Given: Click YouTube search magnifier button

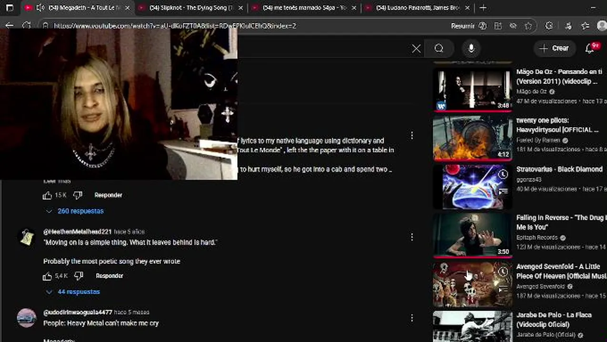Looking at the screenshot, I should (439, 48).
